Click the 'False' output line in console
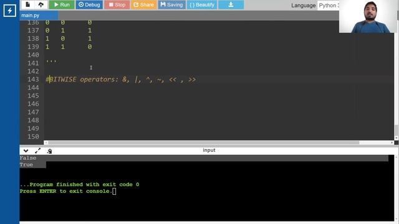 tap(28, 158)
